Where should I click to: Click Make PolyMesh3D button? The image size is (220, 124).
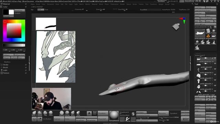coord(208,19)
